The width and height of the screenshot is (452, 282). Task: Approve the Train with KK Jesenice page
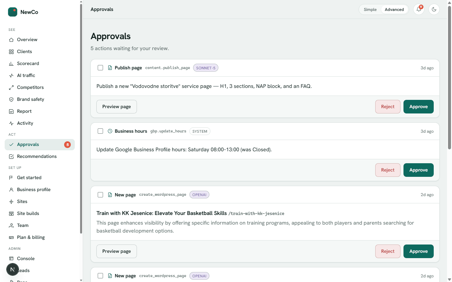coord(418,251)
